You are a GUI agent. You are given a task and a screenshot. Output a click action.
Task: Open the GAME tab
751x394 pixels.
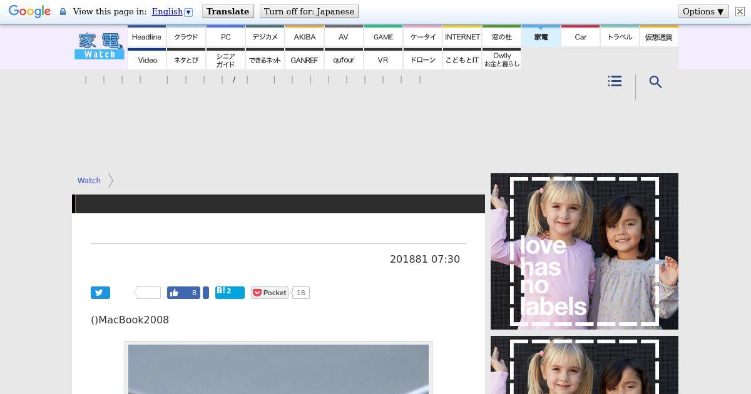tap(383, 36)
